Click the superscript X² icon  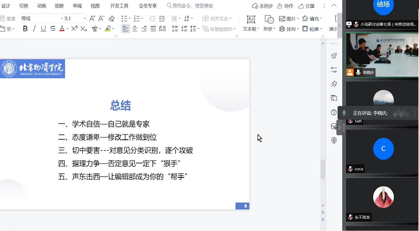74,29
